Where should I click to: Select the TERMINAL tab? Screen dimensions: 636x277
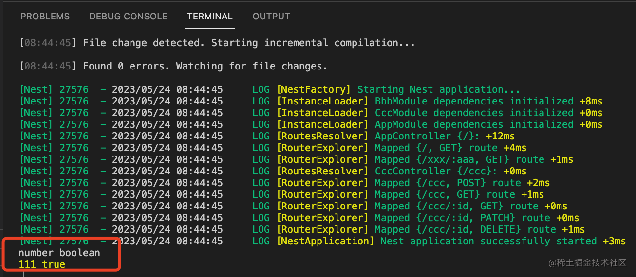click(210, 17)
